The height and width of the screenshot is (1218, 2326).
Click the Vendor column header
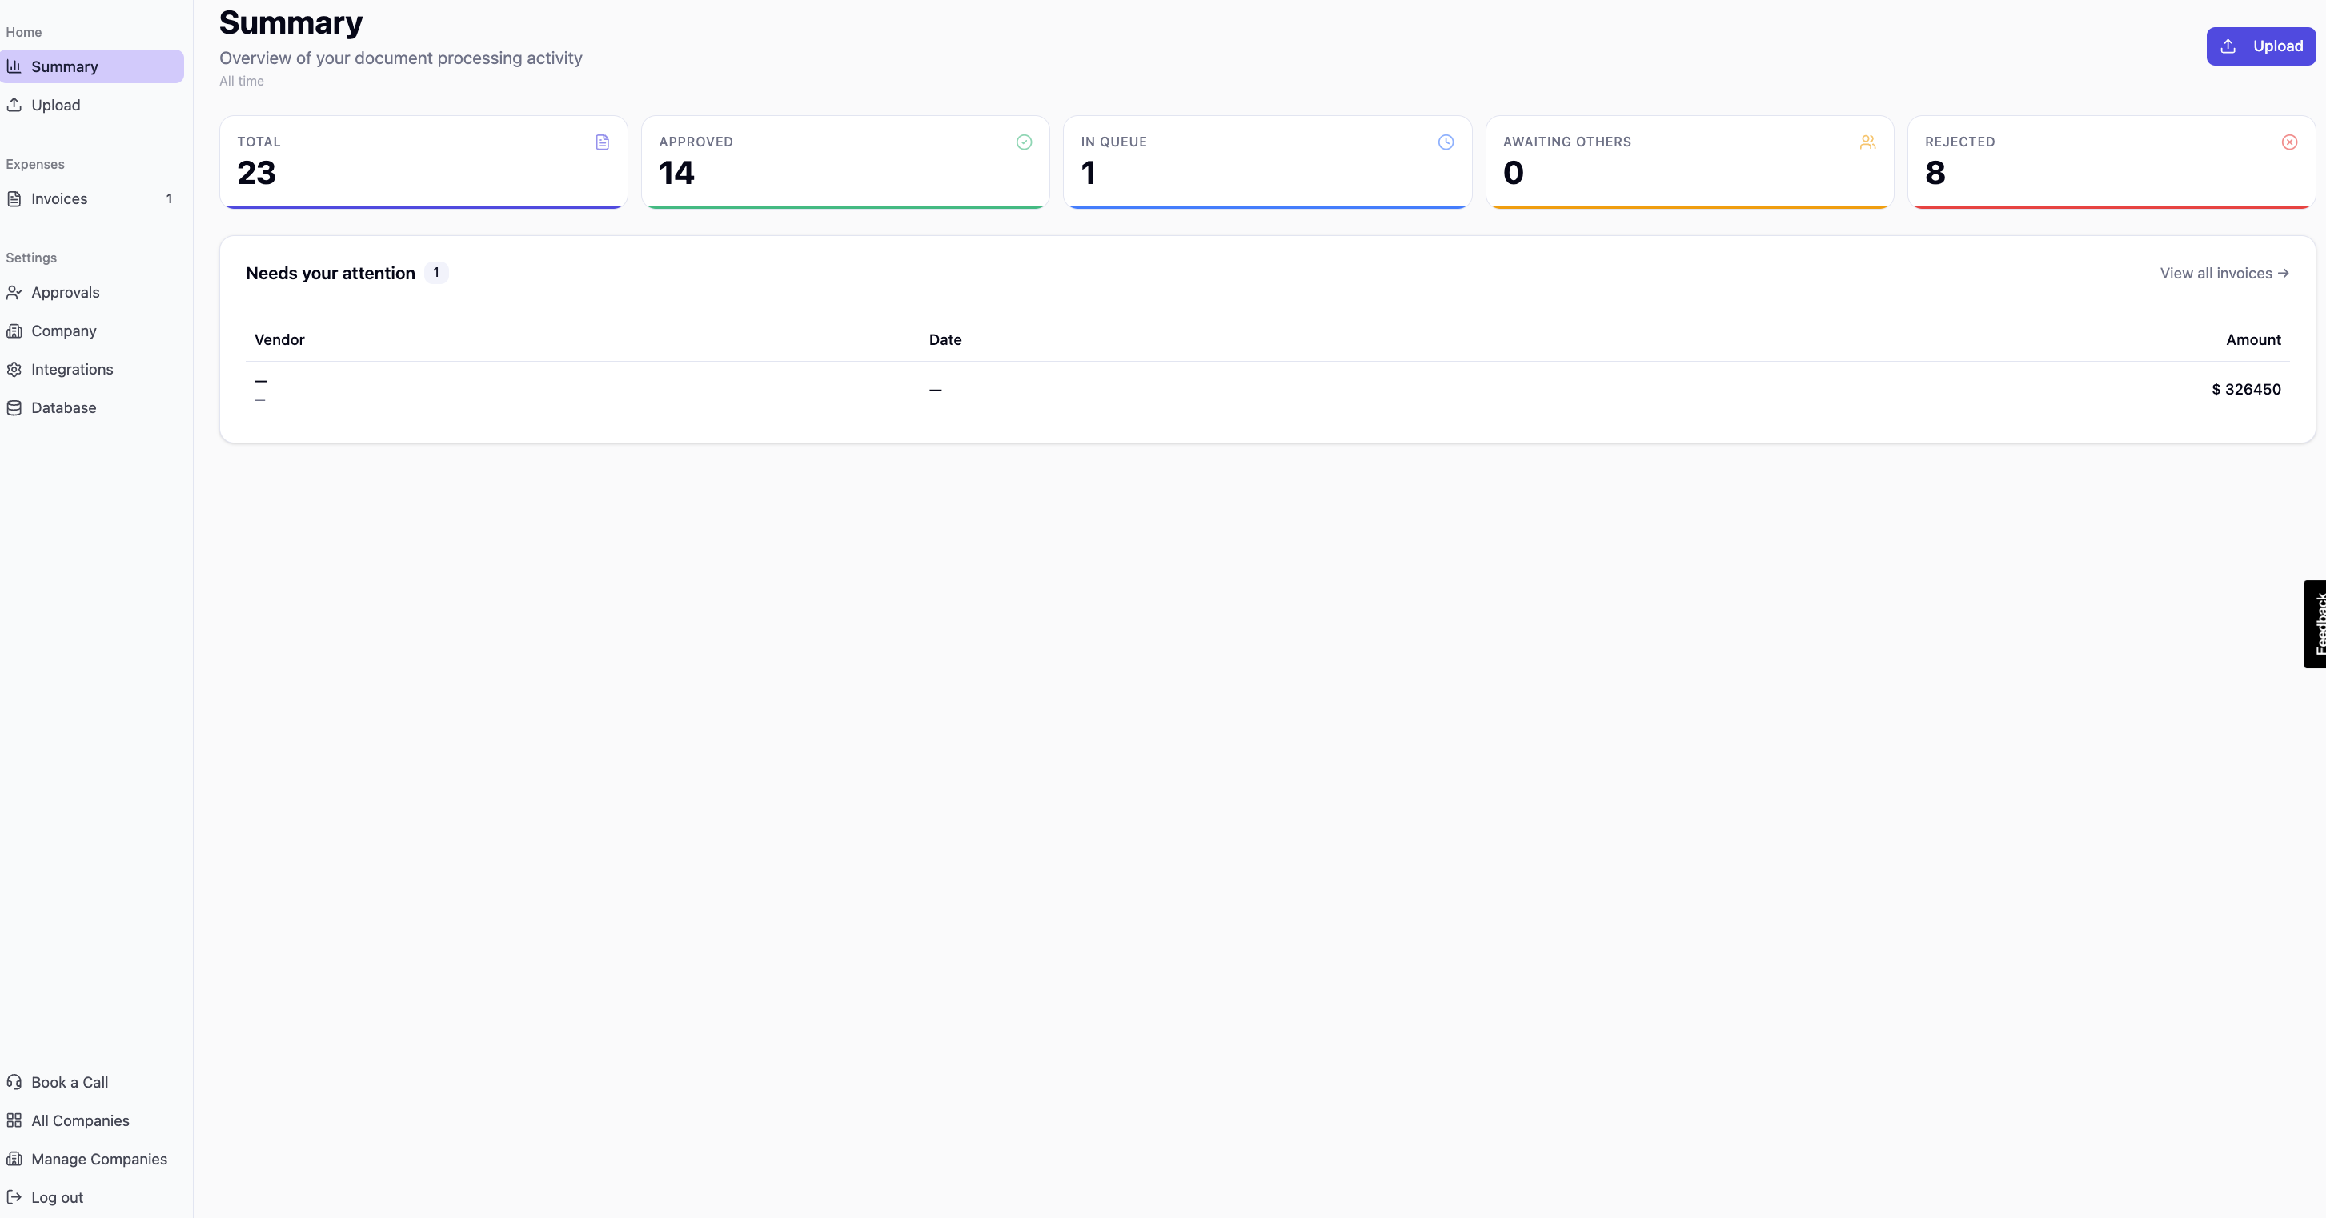tap(279, 339)
